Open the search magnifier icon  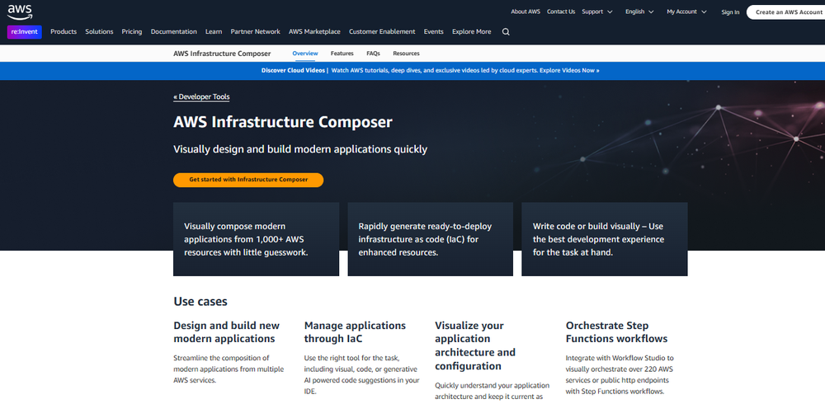tap(506, 31)
